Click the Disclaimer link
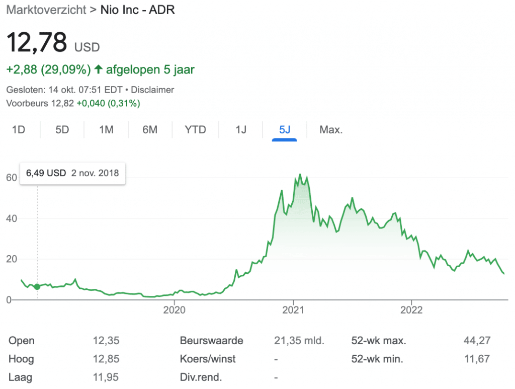 tap(152, 90)
